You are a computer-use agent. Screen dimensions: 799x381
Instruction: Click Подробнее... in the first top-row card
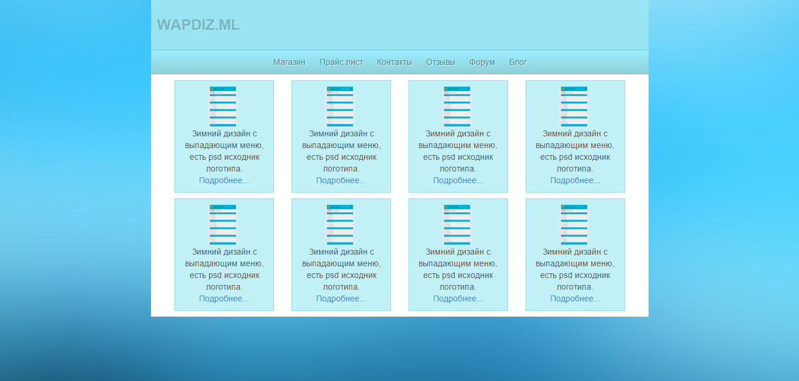tap(224, 180)
